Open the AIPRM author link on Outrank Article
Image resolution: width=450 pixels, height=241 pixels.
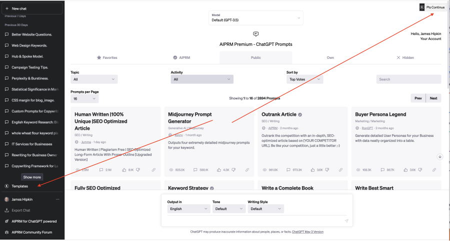(x=272, y=128)
